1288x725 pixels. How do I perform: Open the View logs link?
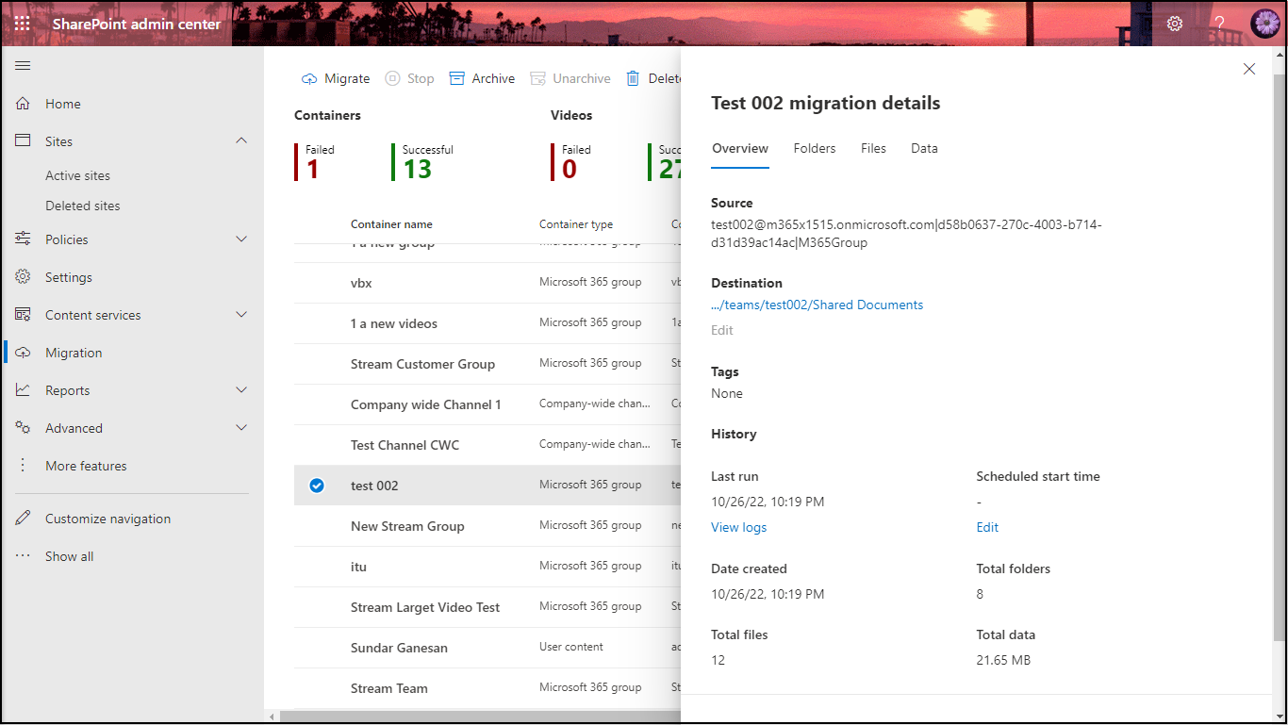[x=738, y=527]
